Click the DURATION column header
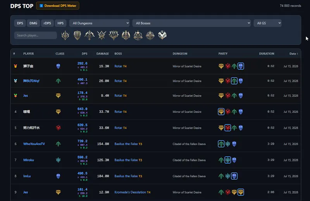 pos(267,54)
